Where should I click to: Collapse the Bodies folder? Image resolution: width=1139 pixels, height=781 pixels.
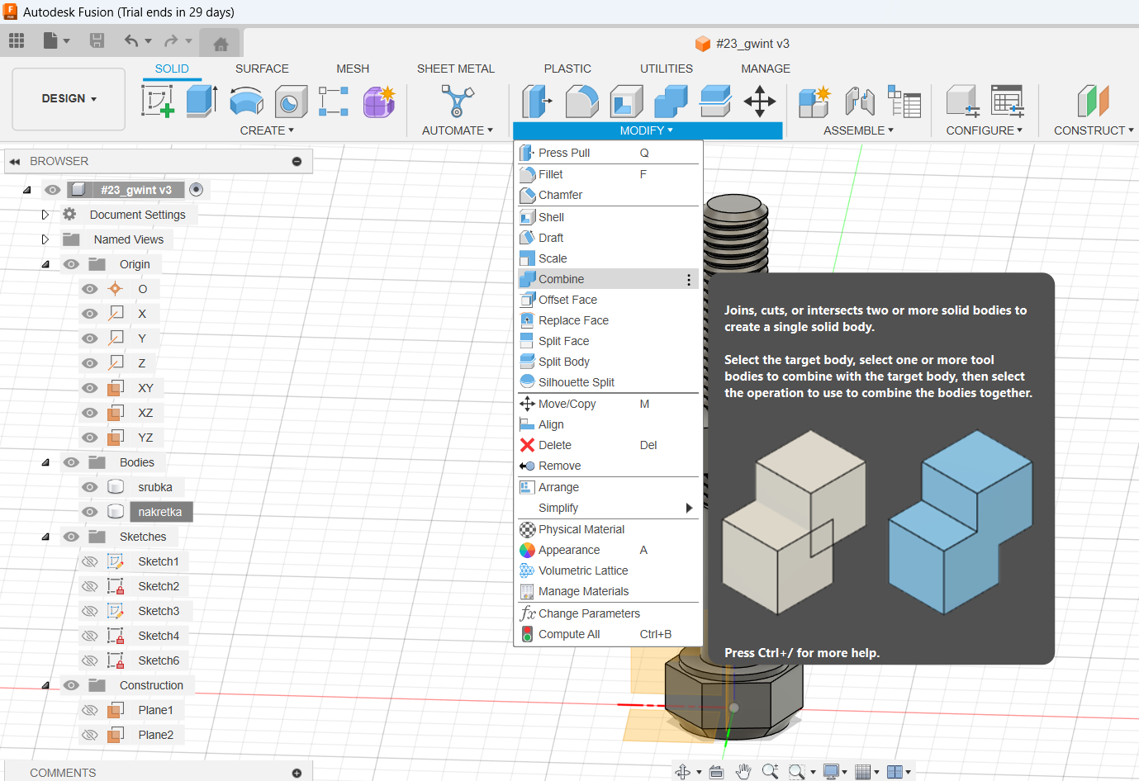(x=45, y=462)
